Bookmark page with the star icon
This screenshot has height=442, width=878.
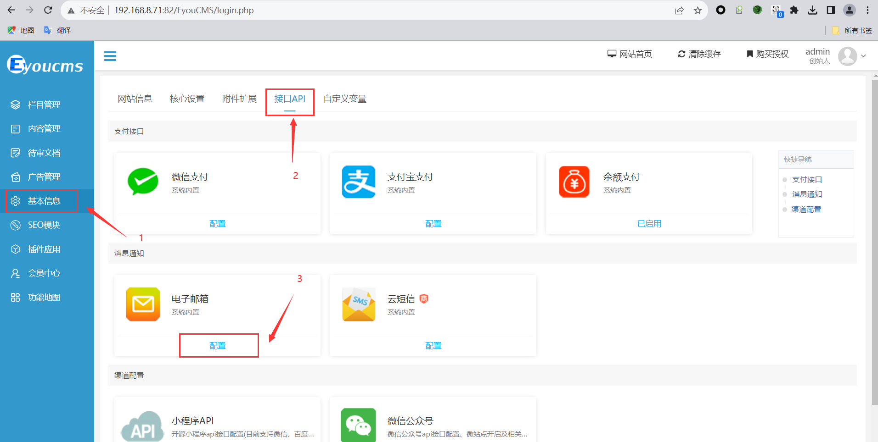coord(698,10)
